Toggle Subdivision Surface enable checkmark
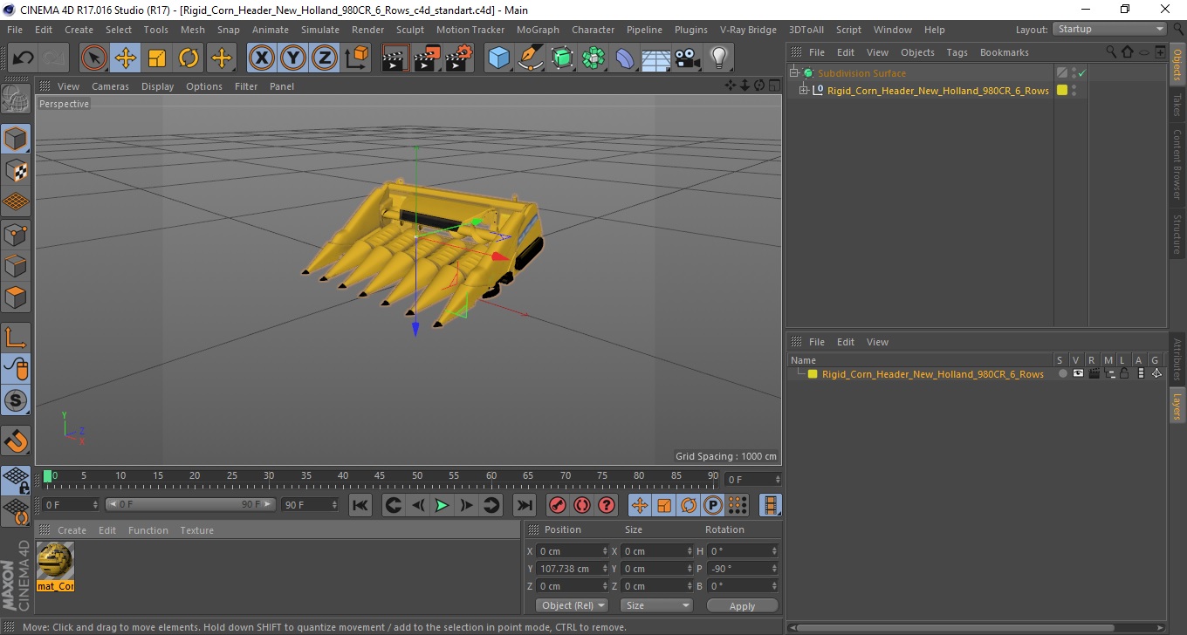Screen dimensions: 1187x635 click(1082, 73)
